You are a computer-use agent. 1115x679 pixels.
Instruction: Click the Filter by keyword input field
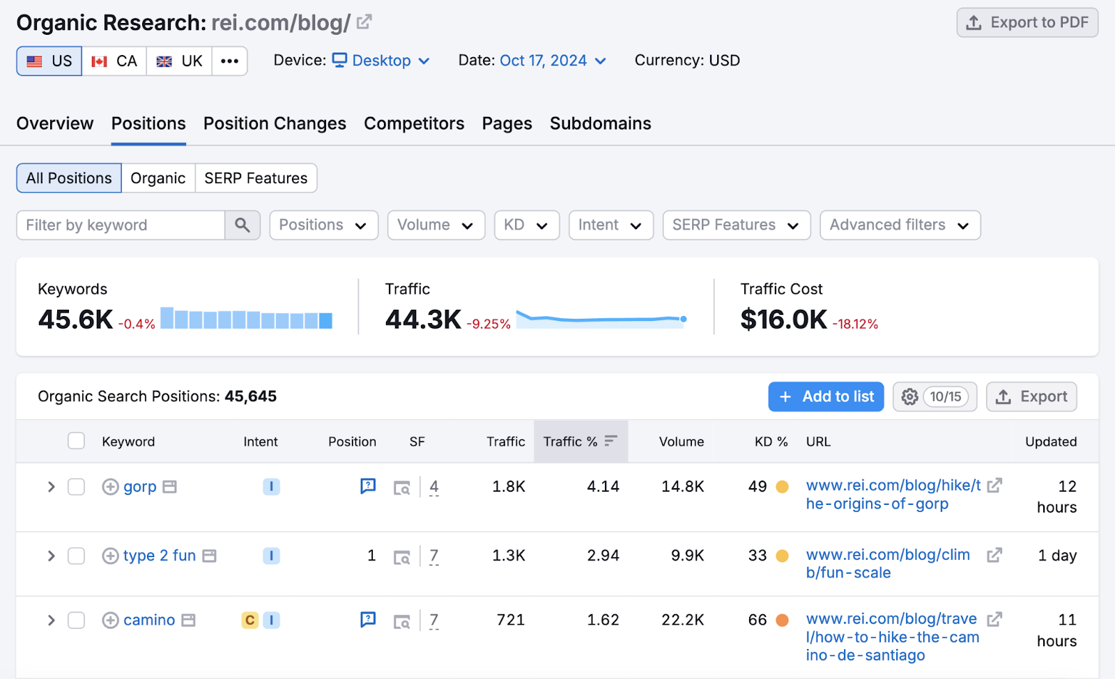point(118,225)
